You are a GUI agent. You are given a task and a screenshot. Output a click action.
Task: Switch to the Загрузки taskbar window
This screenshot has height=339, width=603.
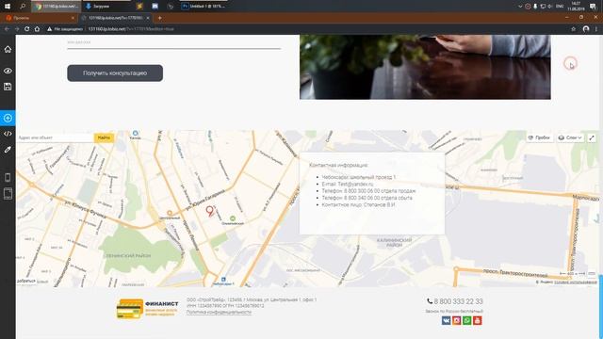106,7
